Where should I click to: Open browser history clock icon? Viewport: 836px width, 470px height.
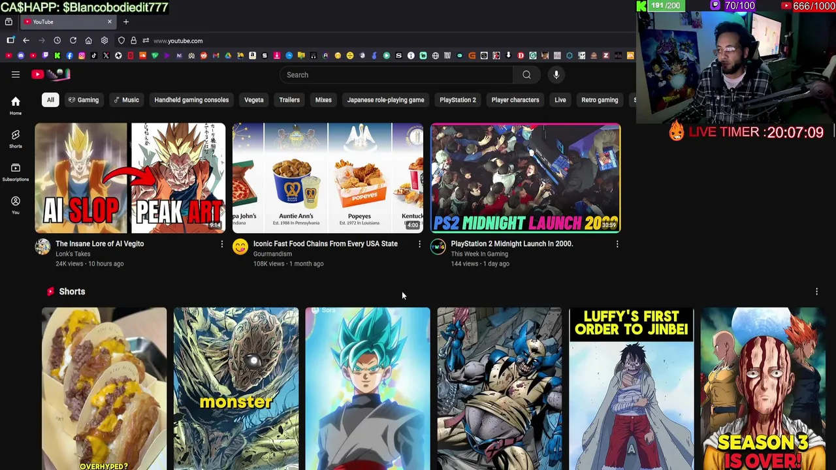pyautogui.click(x=57, y=40)
